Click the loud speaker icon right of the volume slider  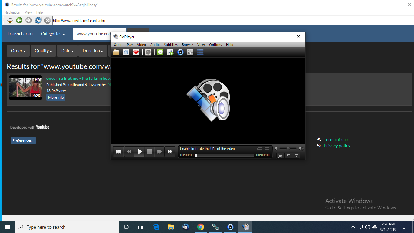301,148
